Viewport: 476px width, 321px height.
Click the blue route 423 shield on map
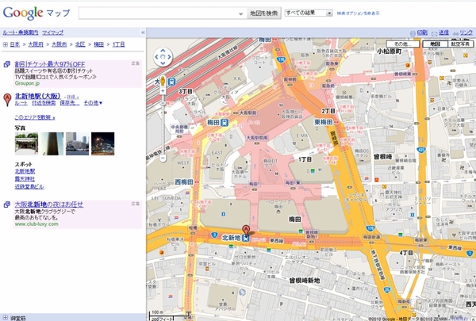tap(421, 150)
